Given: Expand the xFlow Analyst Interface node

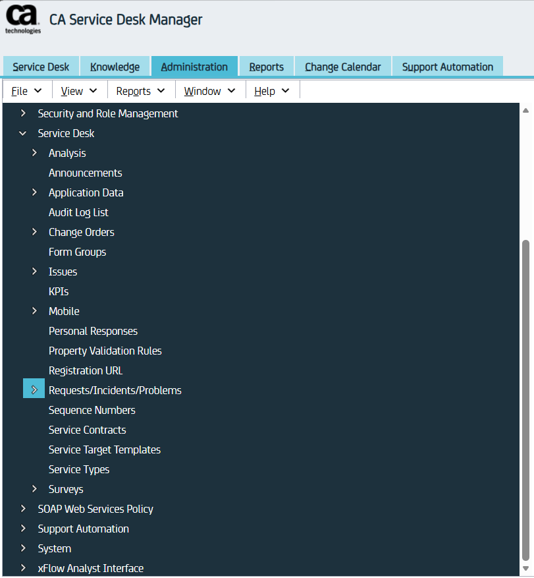Looking at the screenshot, I should 23,568.
